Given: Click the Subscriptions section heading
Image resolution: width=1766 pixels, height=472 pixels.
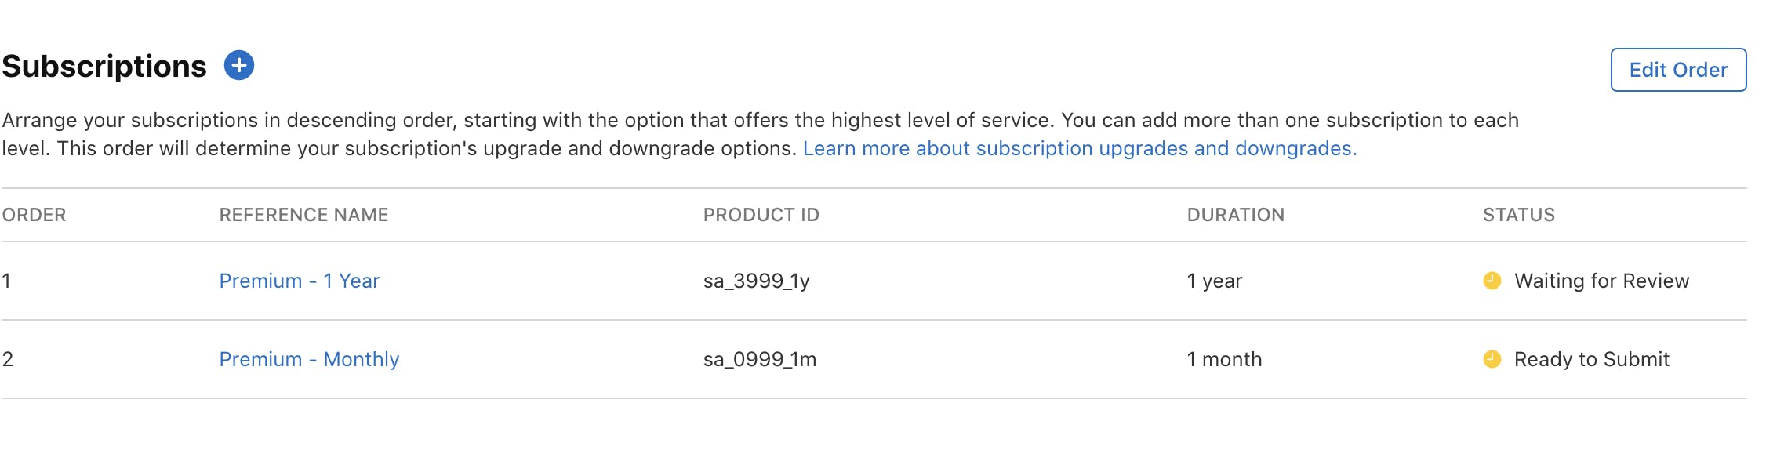Looking at the screenshot, I should point(104,67).
